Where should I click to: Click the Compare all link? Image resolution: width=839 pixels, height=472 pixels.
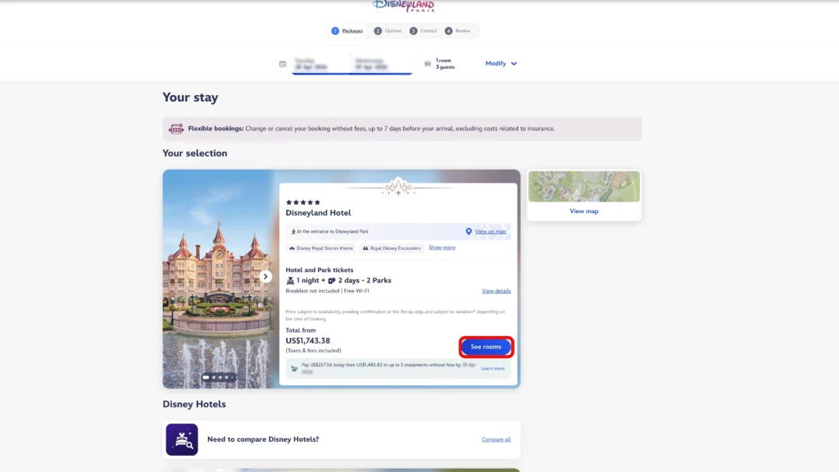496,439
